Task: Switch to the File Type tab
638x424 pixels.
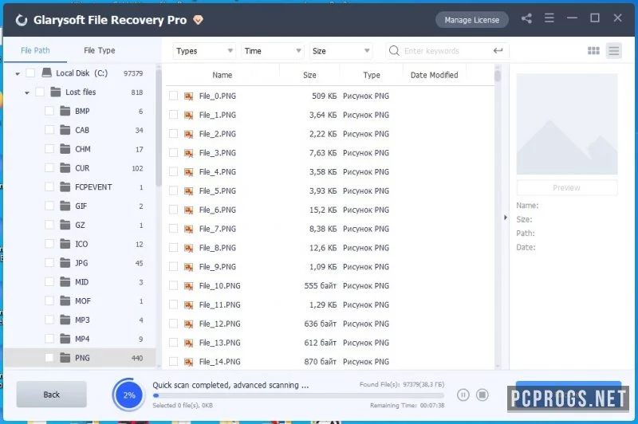Action: (99, 50)
